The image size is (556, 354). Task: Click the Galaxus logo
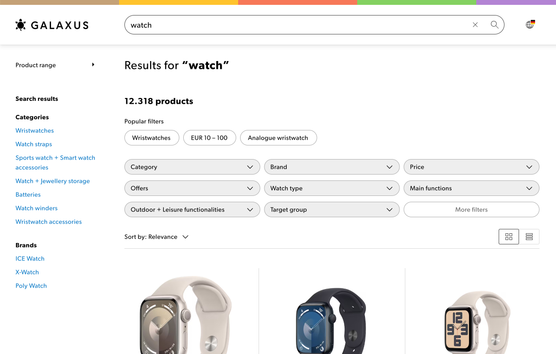tap(52, 25)
